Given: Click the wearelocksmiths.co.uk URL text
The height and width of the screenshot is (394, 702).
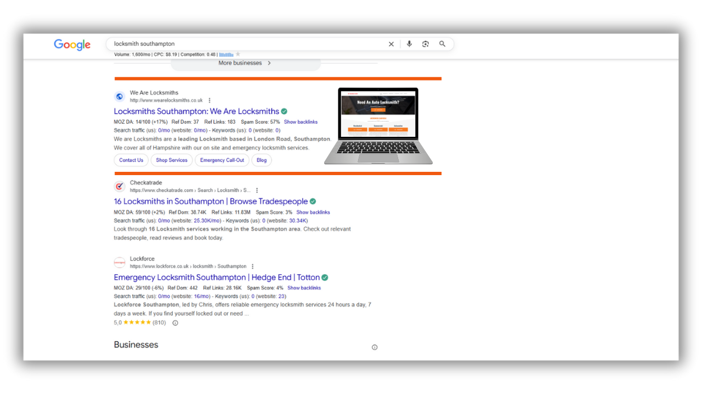Looking at the screenshot, I should (x=166, y=101).
